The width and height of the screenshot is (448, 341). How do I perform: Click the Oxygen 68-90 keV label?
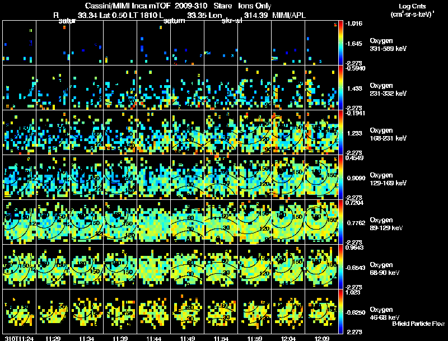385,269
